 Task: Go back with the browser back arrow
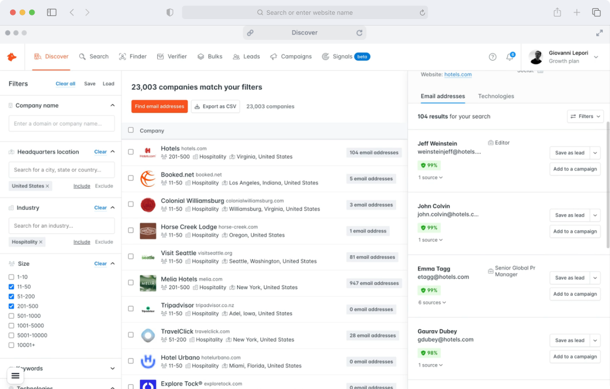[x=71, y=12]
